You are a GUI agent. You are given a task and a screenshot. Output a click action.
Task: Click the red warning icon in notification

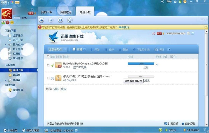point(40,27)
